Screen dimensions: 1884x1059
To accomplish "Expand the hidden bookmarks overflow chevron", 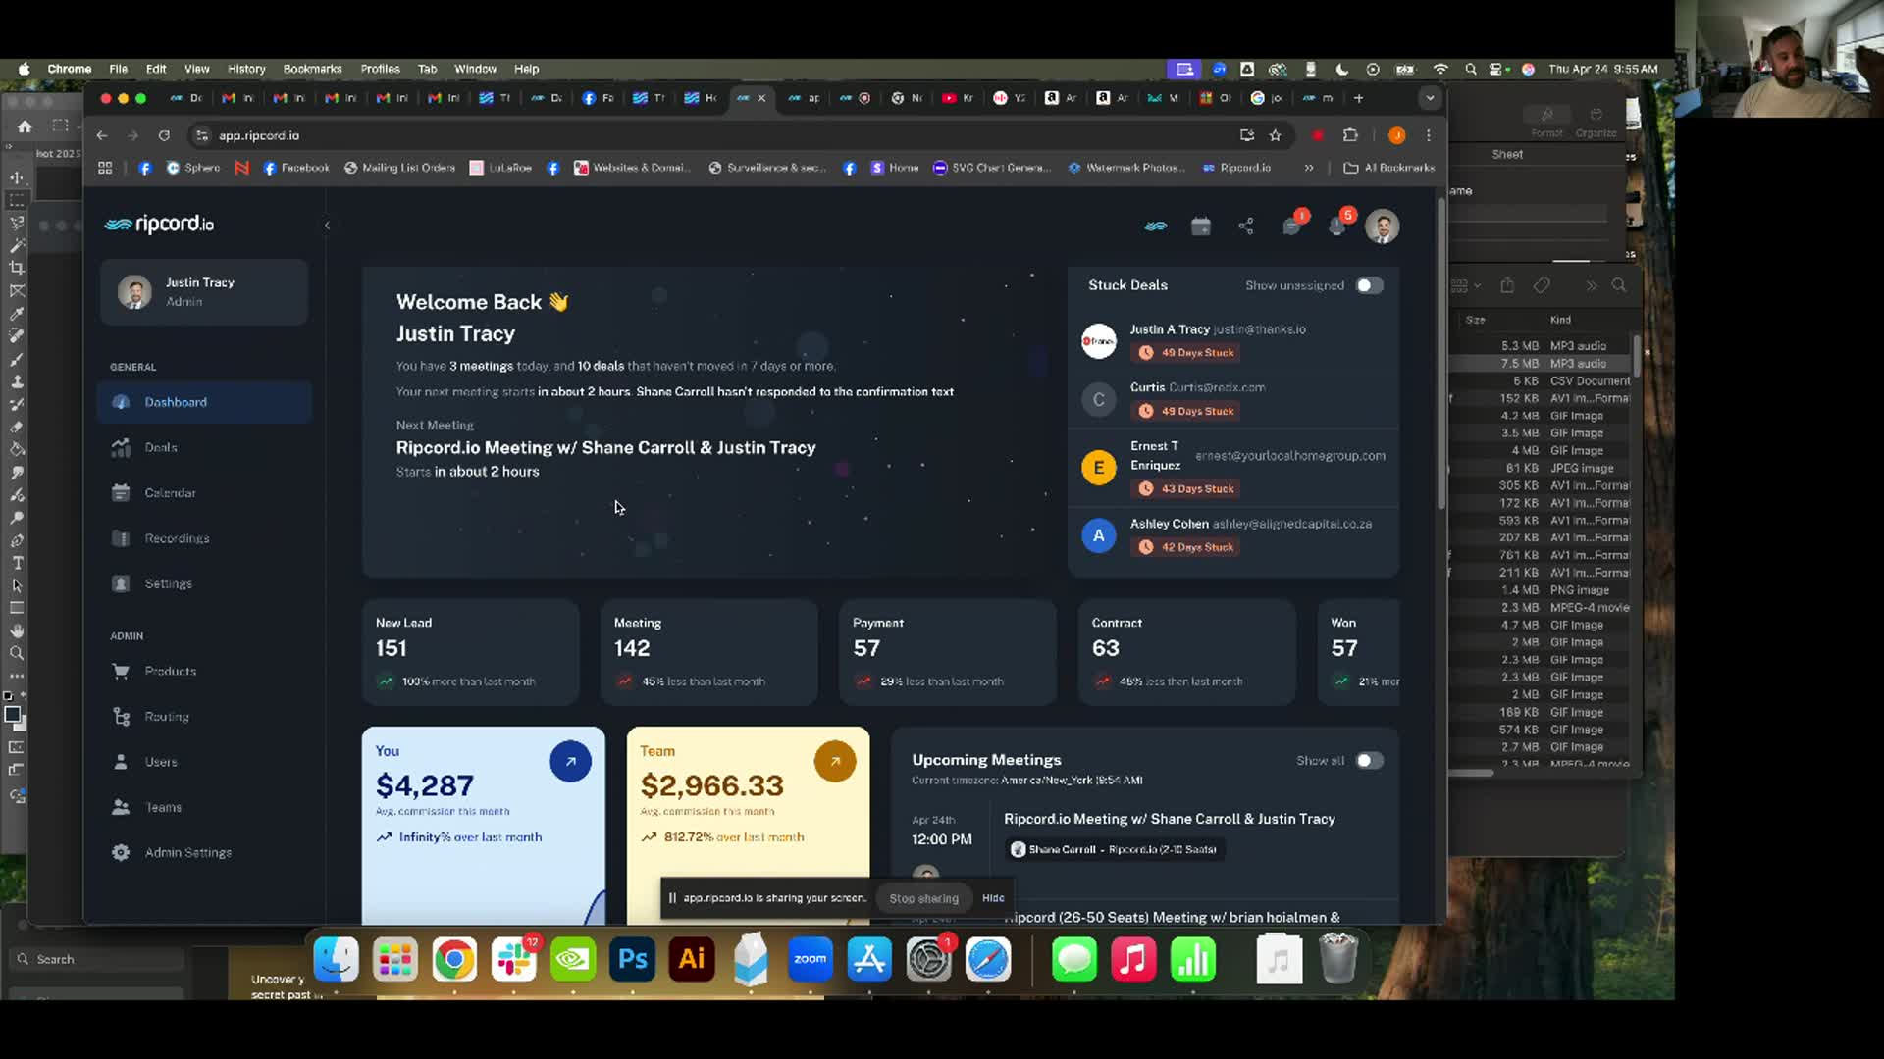I will [1308, 168].
